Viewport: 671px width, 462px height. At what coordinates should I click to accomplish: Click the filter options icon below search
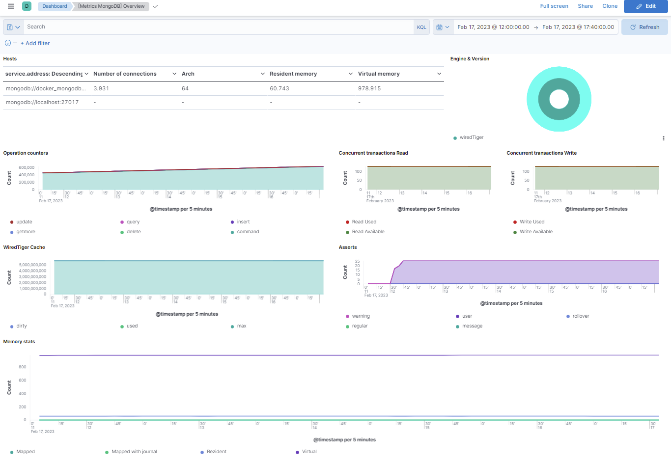(7, 43)
